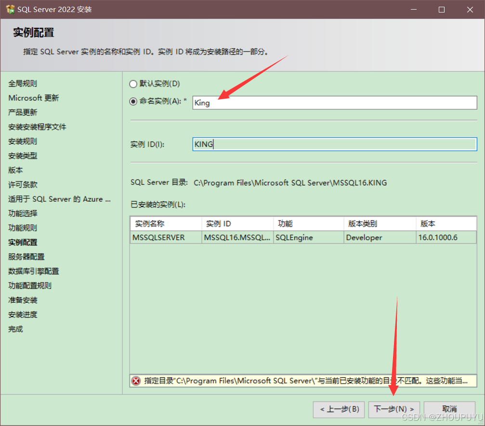Select the 产品更新 step
The height and width of the screenshot is (426, 485).
[23, 113]
